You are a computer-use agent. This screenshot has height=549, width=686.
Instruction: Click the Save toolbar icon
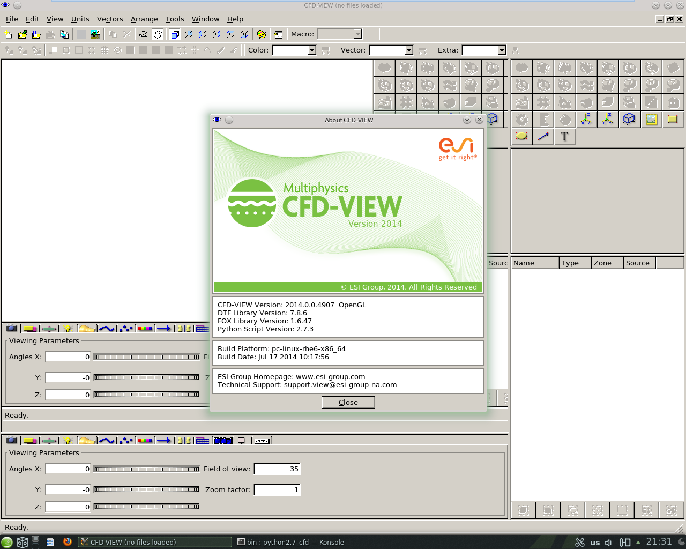click(36, 34)
